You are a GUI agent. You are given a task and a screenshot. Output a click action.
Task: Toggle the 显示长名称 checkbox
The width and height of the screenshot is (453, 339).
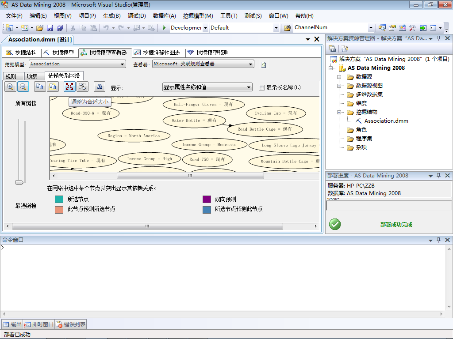[x=261, y=88]
